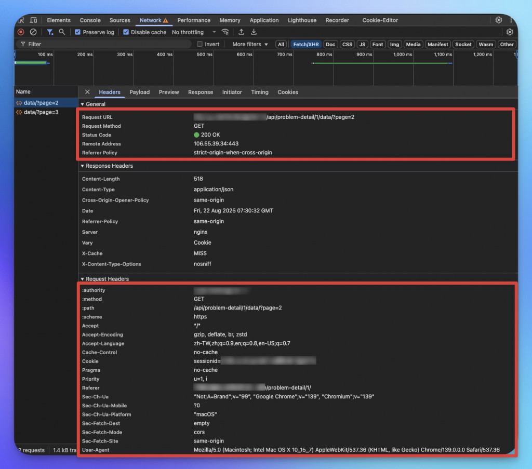This screenshot has height=469, width=532.
Task: Close the request details pane
Action: 87,92
